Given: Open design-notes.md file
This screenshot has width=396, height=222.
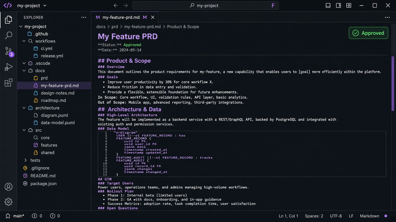Looking at the screenshot, I should point(54,93).
